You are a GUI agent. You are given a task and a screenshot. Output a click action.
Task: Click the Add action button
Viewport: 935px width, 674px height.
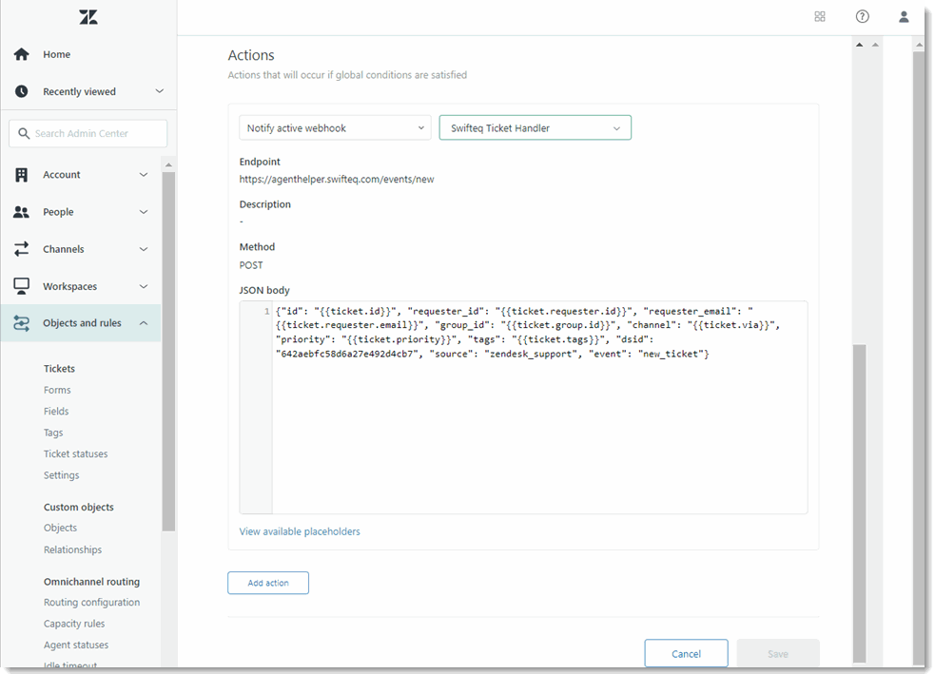267,583
